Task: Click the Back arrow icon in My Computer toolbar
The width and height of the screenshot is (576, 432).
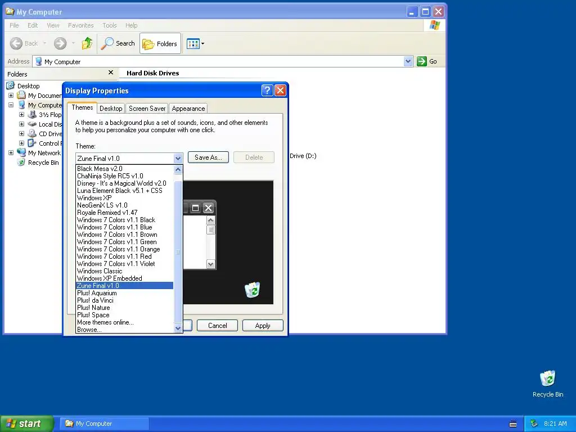Action: coord(16,43)
